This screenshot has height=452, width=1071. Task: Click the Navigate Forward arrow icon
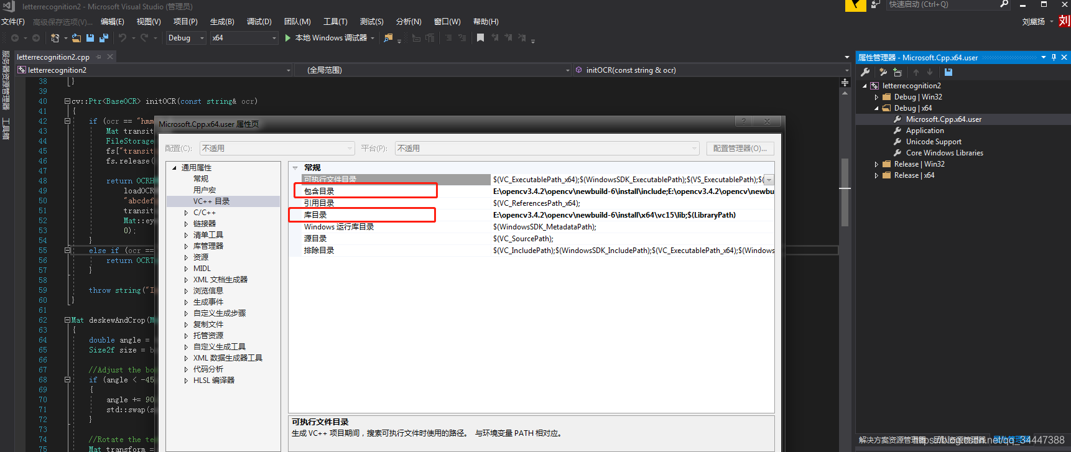[36, 38]
